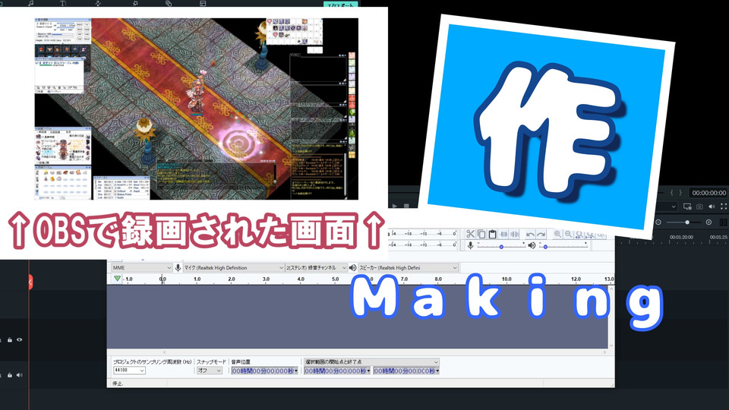729x410 pixels.
Task: Zoom out using Audacity magnifier minus
Action: pyautogui.click(x=568, y=235)
